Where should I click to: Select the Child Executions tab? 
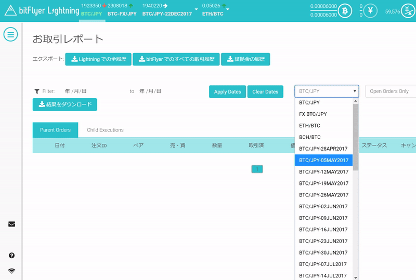point(105,130)
